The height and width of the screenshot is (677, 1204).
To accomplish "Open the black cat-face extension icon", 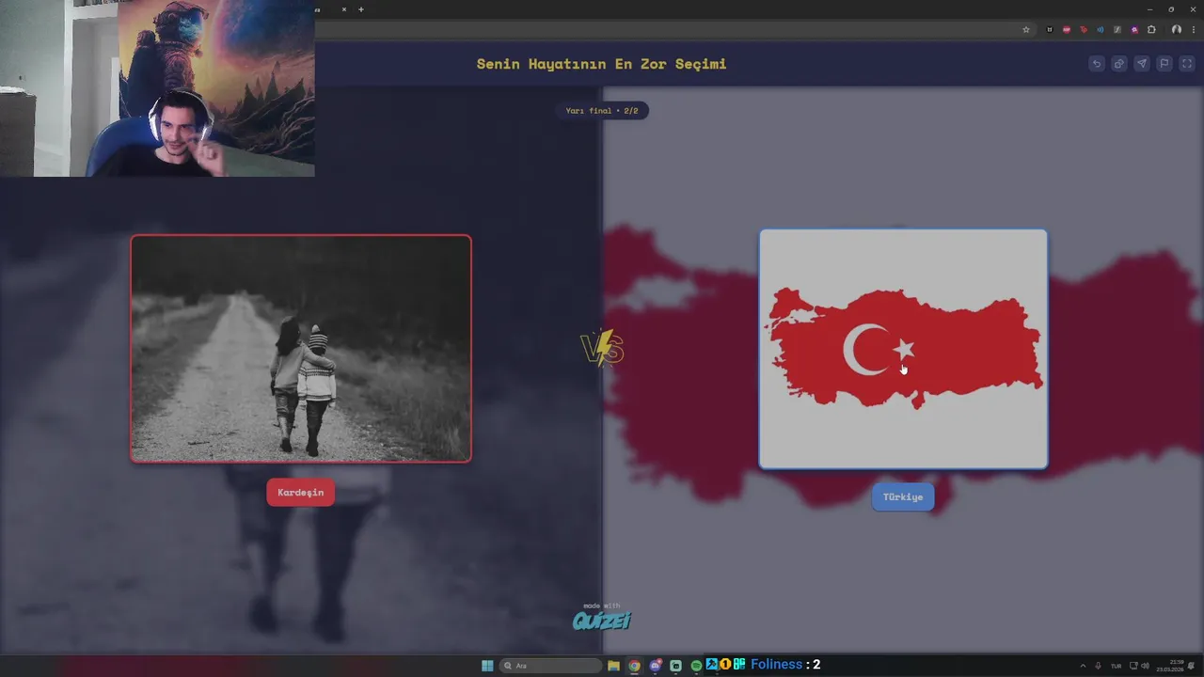I will 1050,29.
